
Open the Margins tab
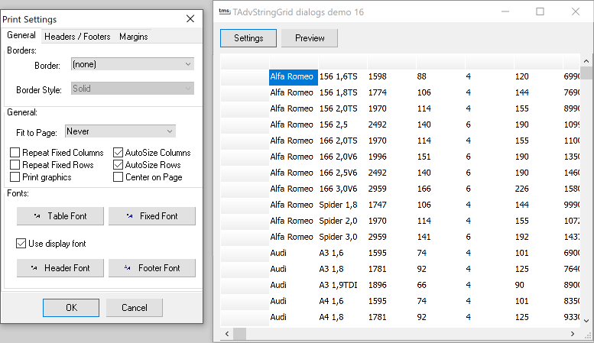click(x=133, y=37)
